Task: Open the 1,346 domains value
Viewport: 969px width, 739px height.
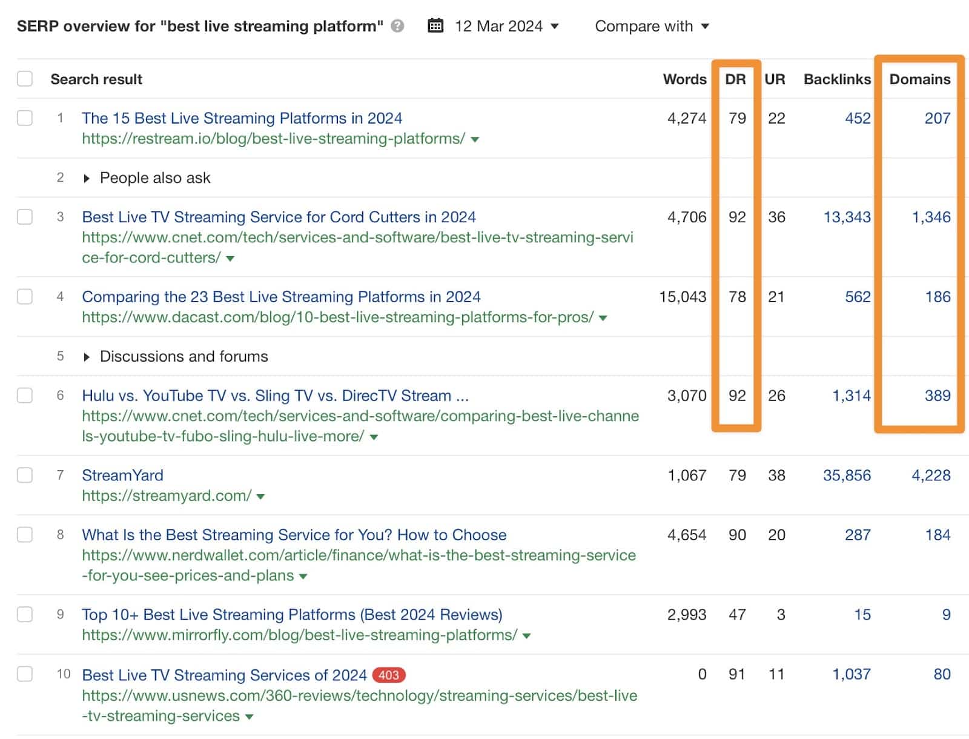Action: coord(931,217)
